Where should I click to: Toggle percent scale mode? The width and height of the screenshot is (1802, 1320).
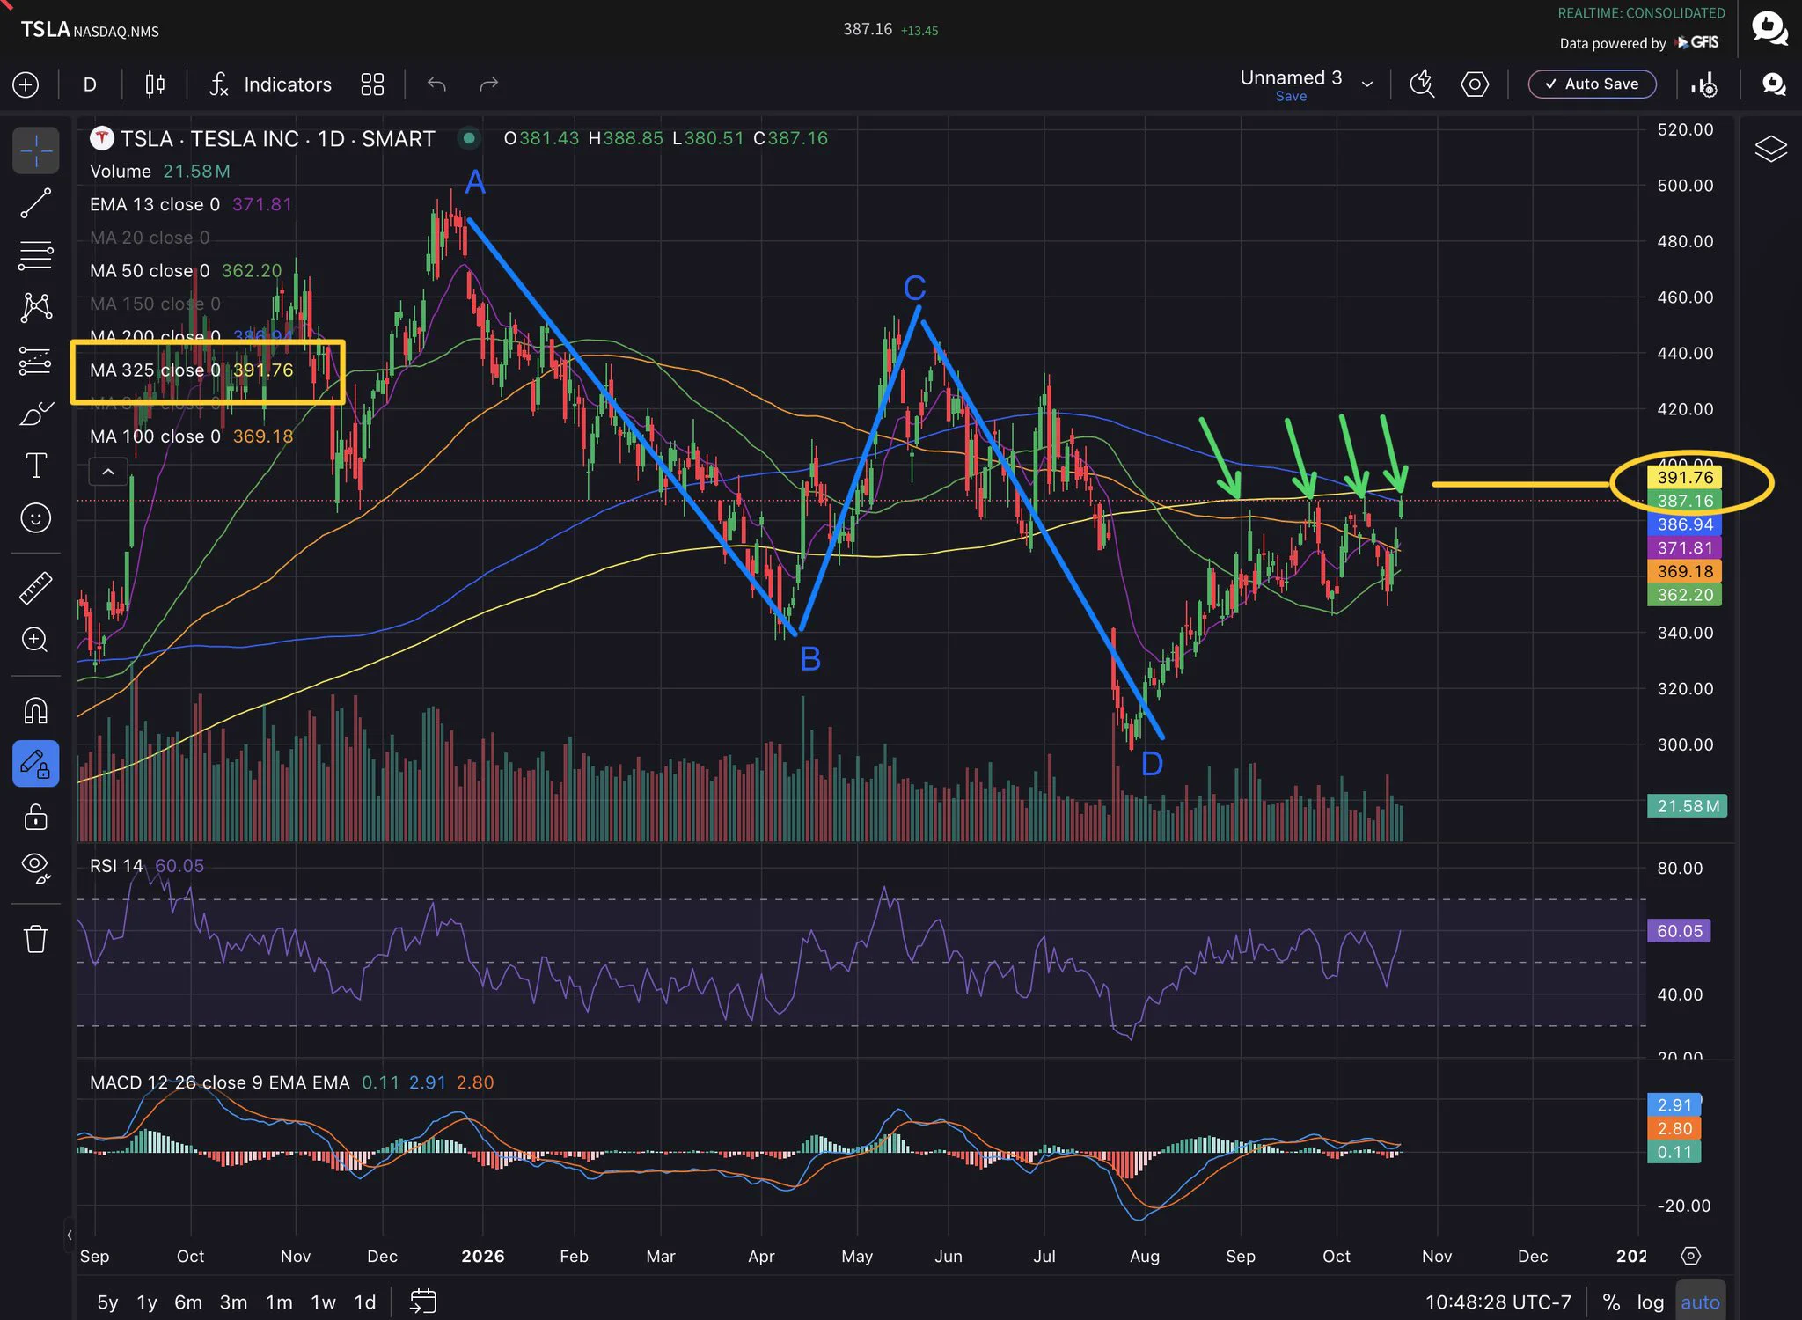1612,1302
